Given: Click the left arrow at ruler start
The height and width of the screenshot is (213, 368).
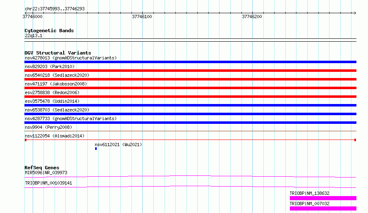Looking at the screenshot, I should [x=26, y=13].
